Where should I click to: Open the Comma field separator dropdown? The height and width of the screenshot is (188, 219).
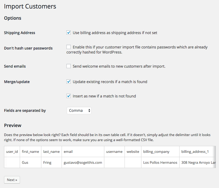click(x=79, y=111)
